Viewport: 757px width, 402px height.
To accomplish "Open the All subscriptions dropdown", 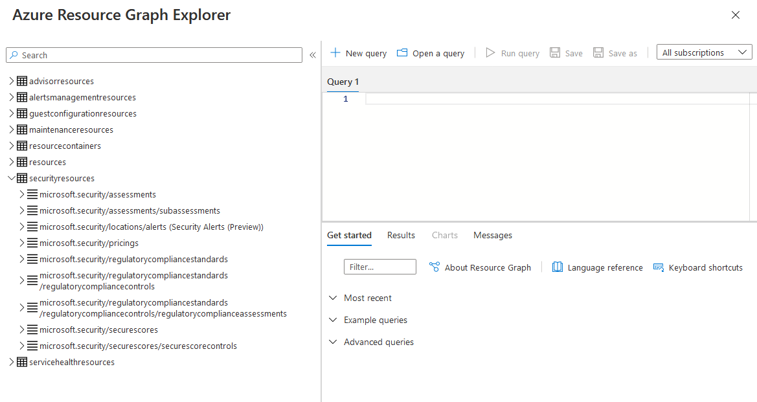I will [x=704, y=52].
